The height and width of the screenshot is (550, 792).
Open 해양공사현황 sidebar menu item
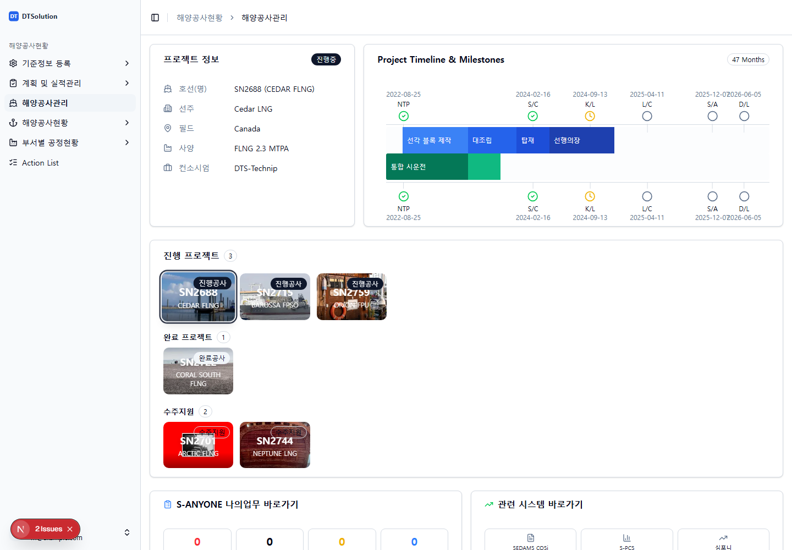point(70,123)
